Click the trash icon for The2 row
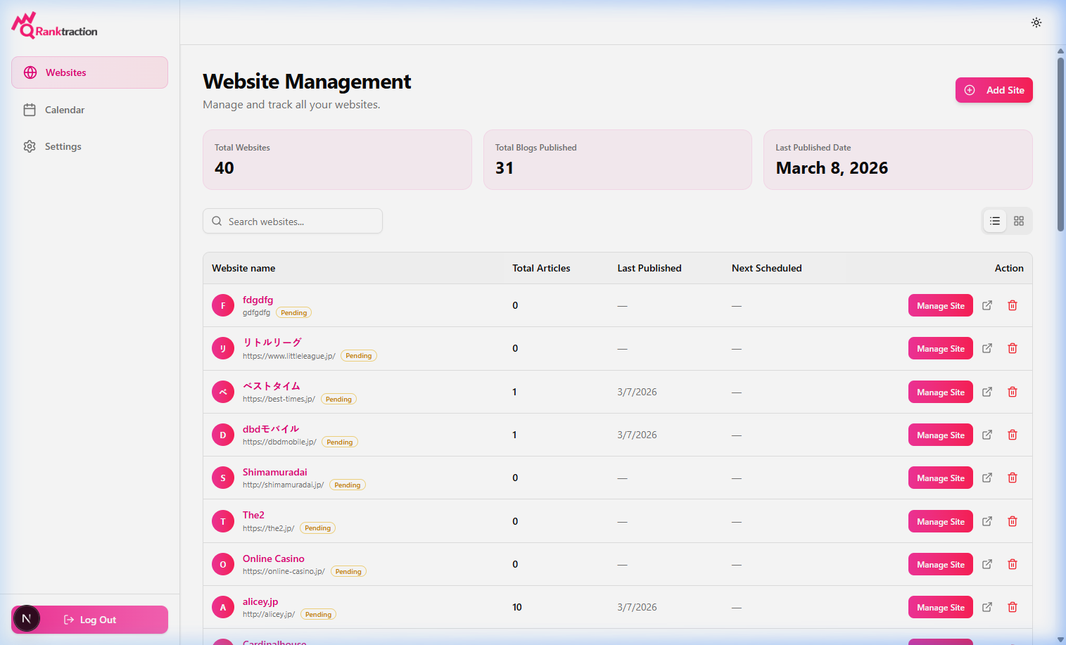 point(1013,521)
